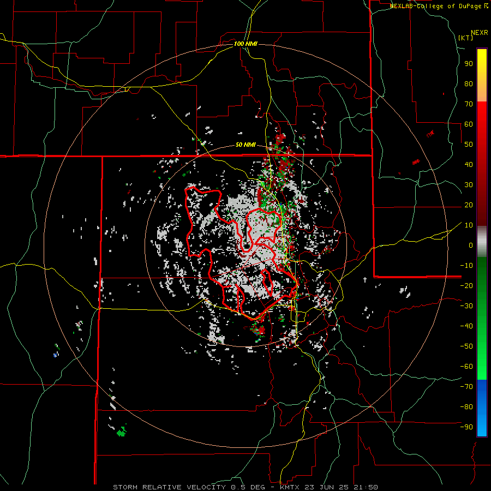Click the positive 80 scale label
491x491 pixels.
click(x=469, y=83)
